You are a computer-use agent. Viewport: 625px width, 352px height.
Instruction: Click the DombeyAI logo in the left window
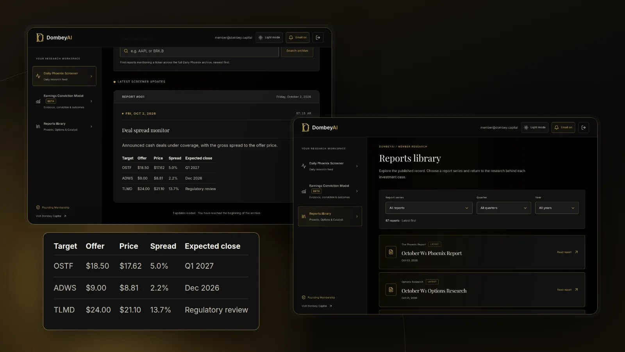[x=54, y=38]
